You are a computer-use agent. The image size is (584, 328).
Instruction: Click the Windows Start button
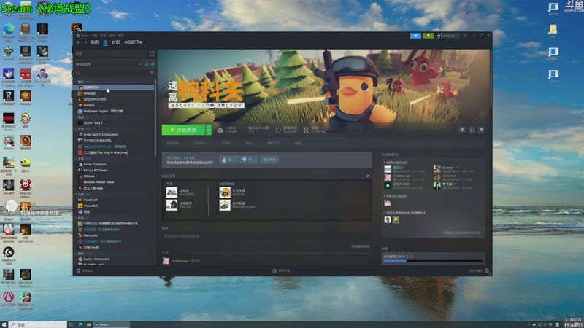[4, 324]
